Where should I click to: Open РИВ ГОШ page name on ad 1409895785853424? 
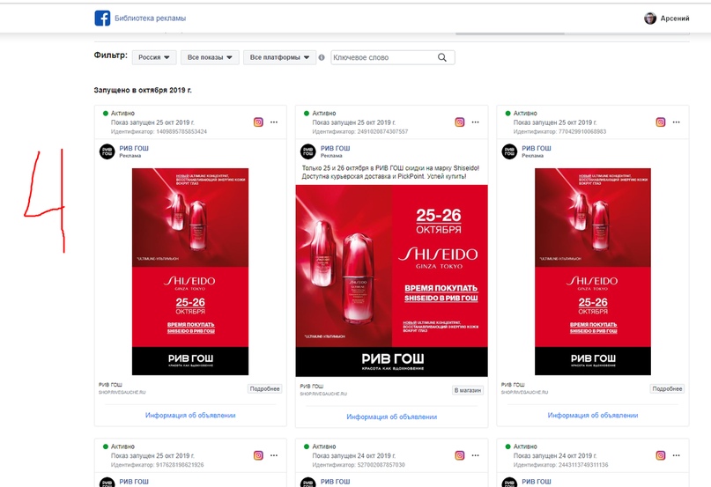coord(134,148)
